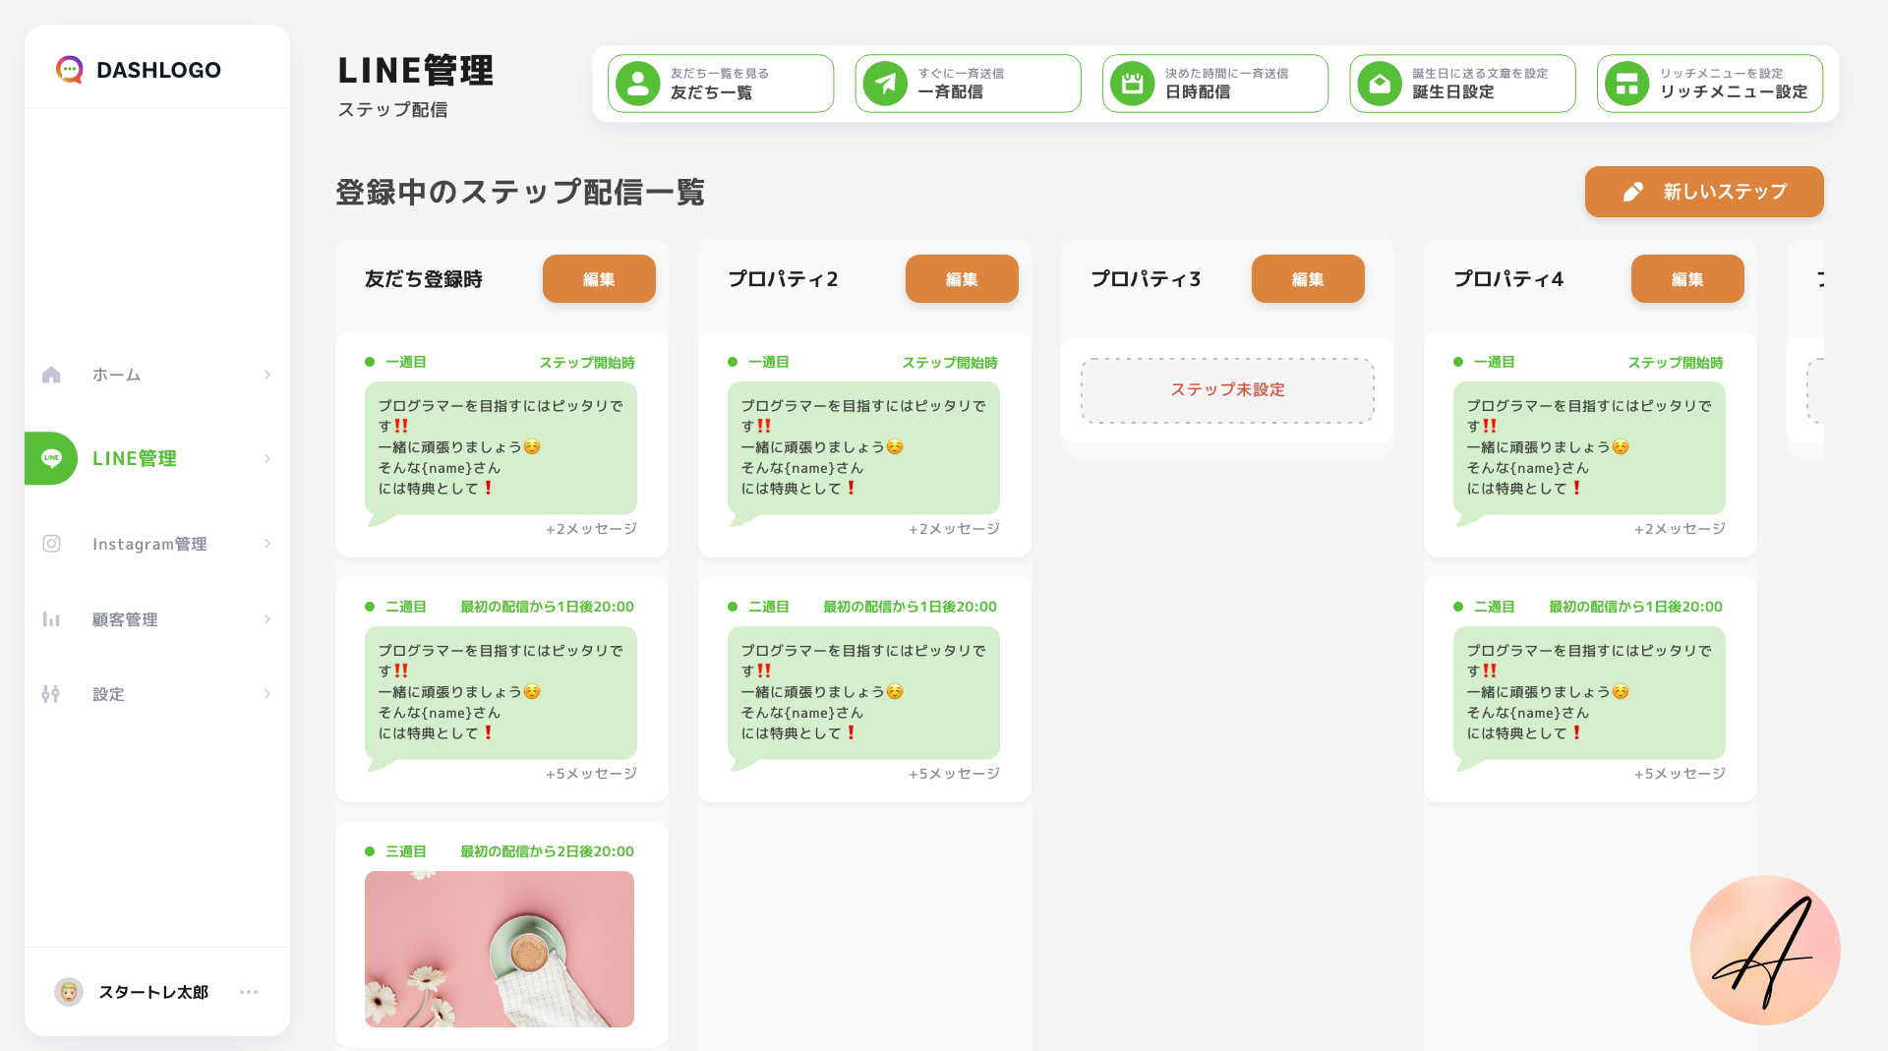This screenshot has height=1051, width=1888.
Task: Click the paper plane icon for 一斉配信
Action: click(885, 84)
